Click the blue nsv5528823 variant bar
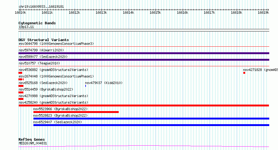The image size is (278, 150). [x=151, y=119]
